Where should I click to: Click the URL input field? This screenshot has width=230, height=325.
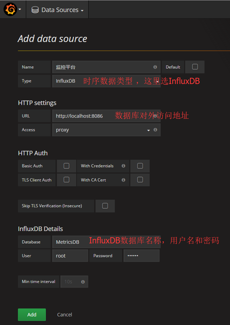106,116
